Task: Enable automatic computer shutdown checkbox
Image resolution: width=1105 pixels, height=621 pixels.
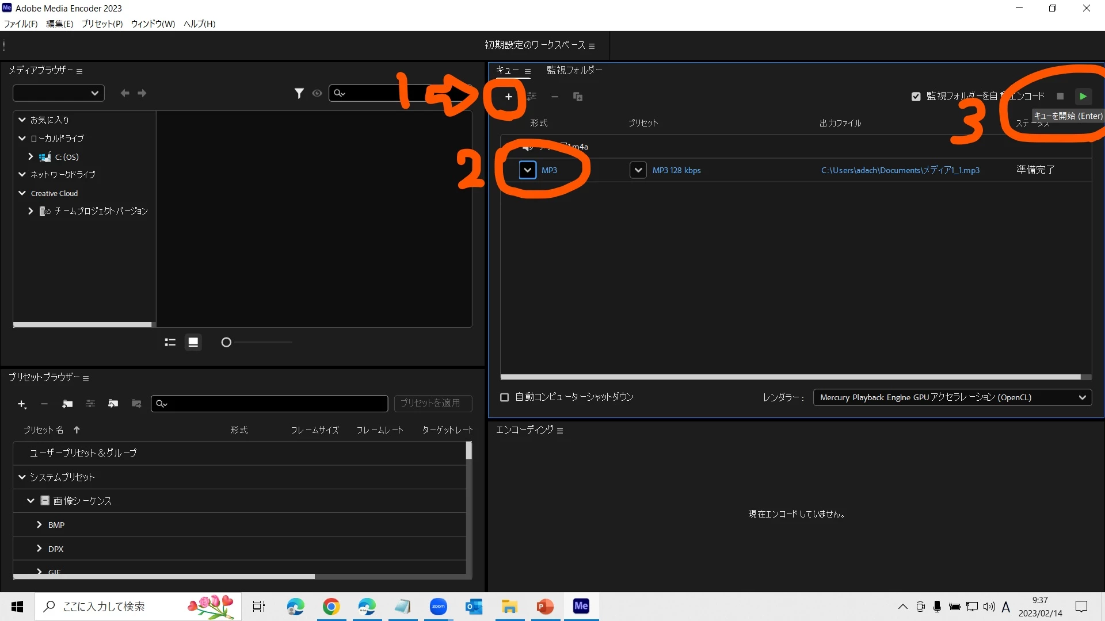Action: point(505,397)
